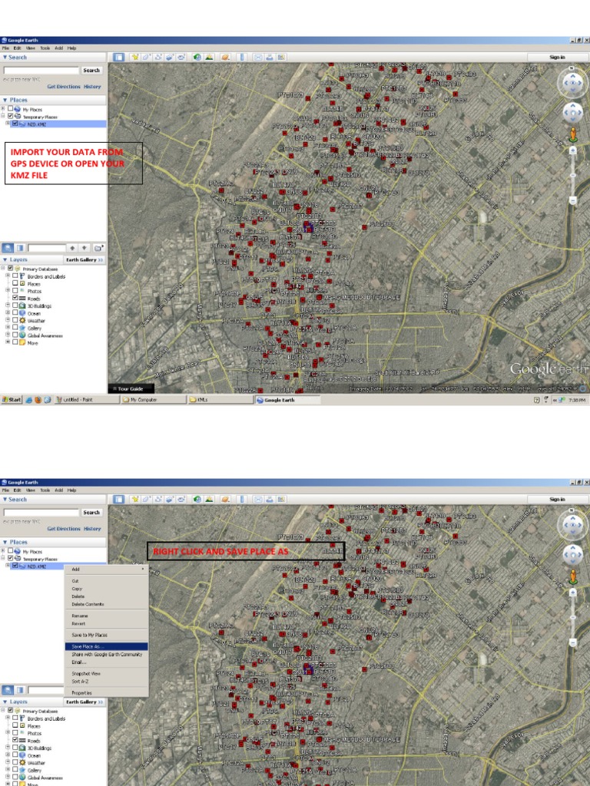Toggle Roads layer checkbox in top window
The image size is (590, 786).
tap(15, 298)
